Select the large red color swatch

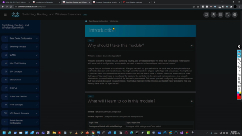(x=239, y=97)
